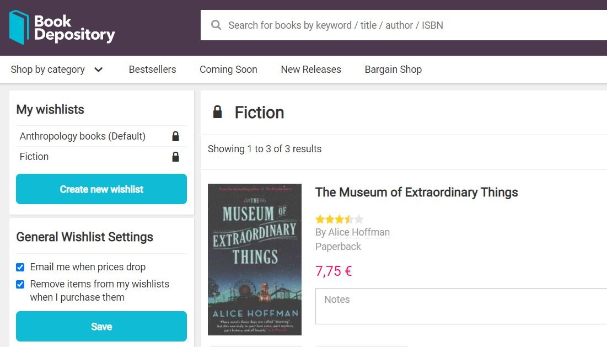The image size is (607, 347).
Task: Save the General Wishlist Settings
Action: [x=101, y=326]
